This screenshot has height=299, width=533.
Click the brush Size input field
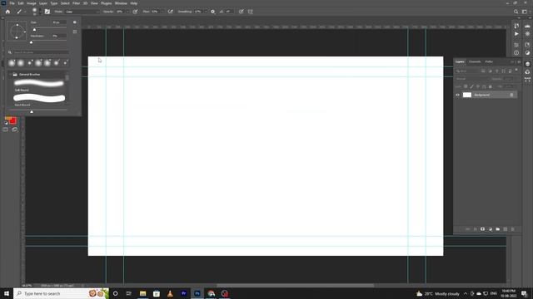tap(58, 22)
